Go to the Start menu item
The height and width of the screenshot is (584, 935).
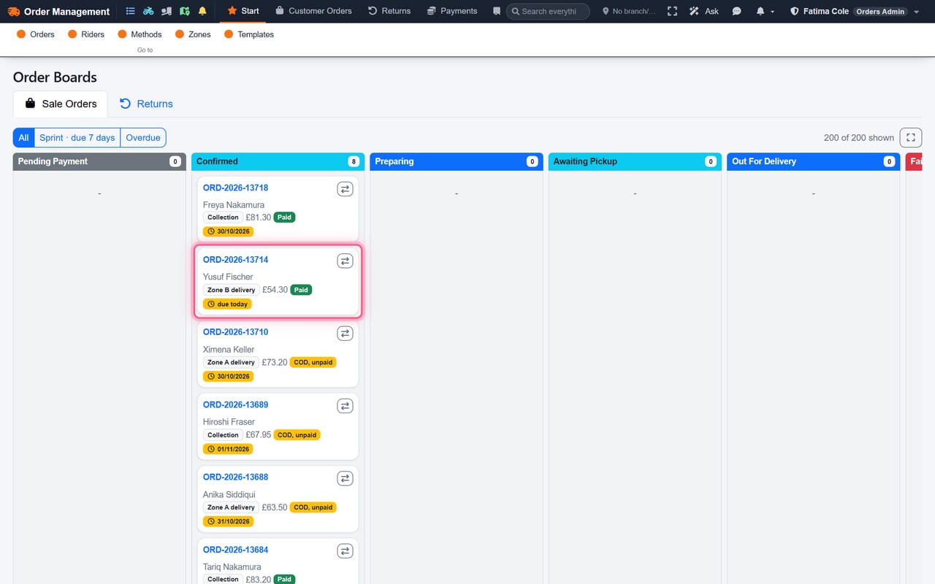click(x=243, y=11)
